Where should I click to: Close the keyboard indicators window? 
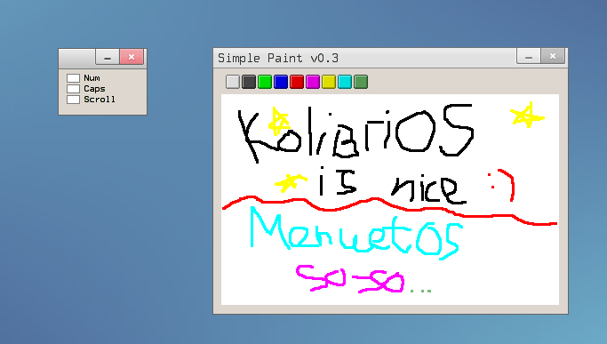pos(132,57)
